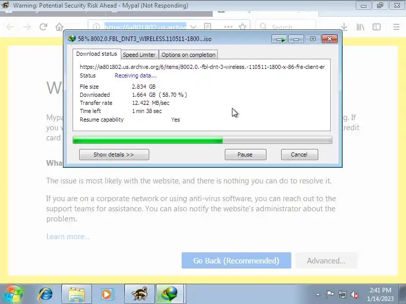Open site information icon in address bar
Image resolution: width=406 pixels, height=304 pixels.
[x=96, y=27]
